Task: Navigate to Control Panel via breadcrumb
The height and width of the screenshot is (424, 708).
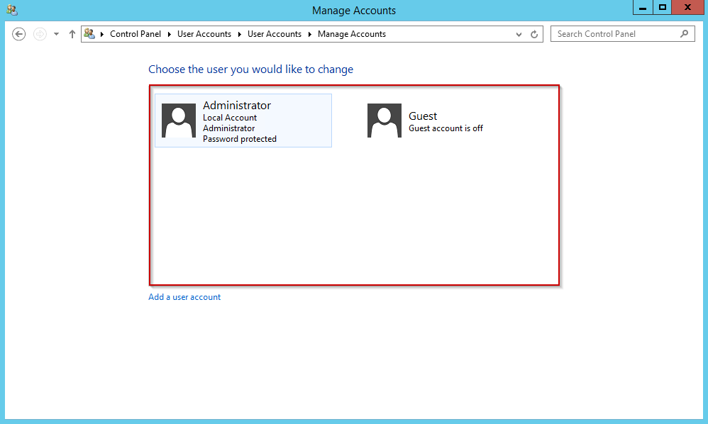Action: coord(135,33)
